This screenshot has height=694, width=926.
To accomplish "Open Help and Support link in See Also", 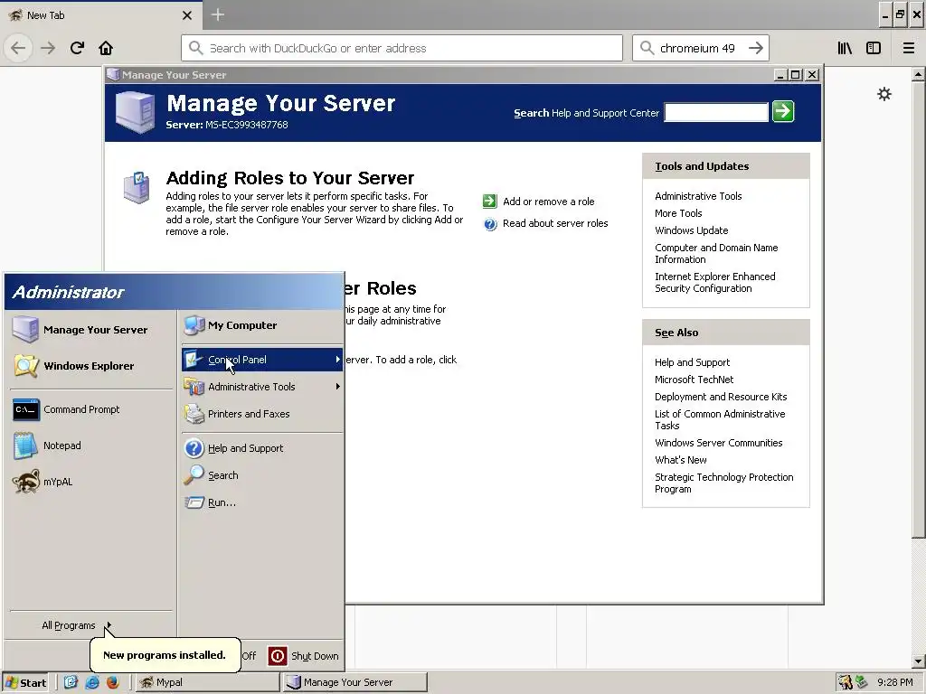I will tap(692, 362).
